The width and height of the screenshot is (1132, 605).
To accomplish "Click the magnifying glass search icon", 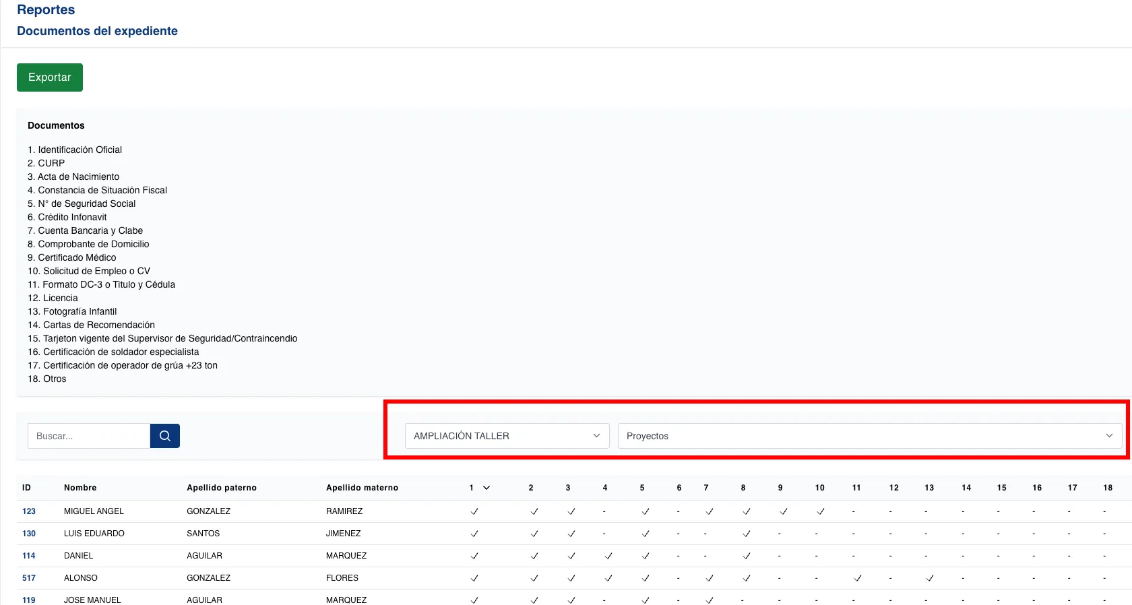I will point(164,436).
